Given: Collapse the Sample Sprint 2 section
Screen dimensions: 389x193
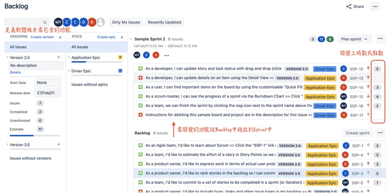Looking at the screenshot, I should point(131,39).
